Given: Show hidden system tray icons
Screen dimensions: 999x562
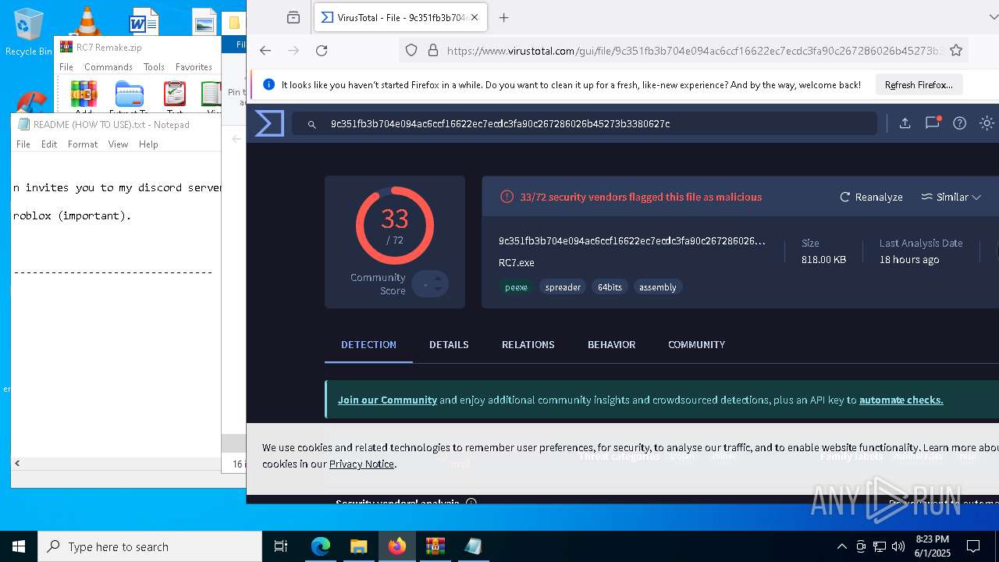Looking at the screenshot, I should click(841, 546).
